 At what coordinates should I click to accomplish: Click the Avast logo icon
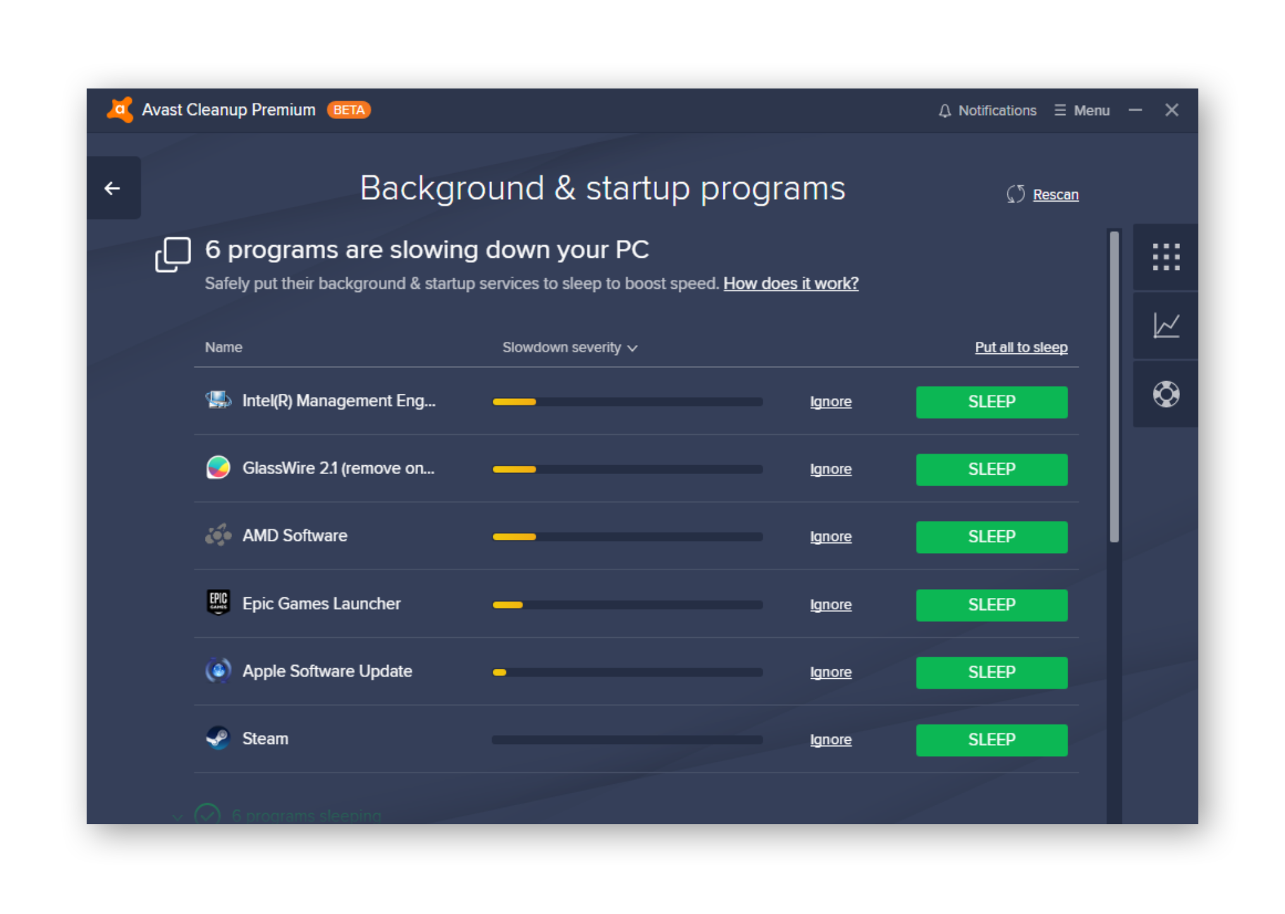point(120,109)
